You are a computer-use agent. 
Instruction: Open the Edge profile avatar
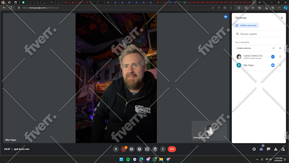point(3,3)
